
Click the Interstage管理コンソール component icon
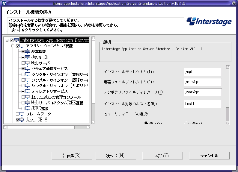tap(28, 97)
